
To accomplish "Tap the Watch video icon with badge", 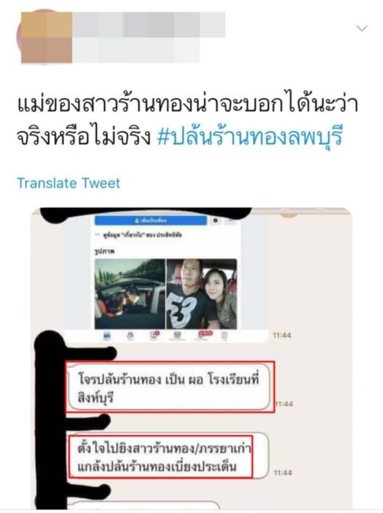I will pyautogui.click(x=154, y=335).
